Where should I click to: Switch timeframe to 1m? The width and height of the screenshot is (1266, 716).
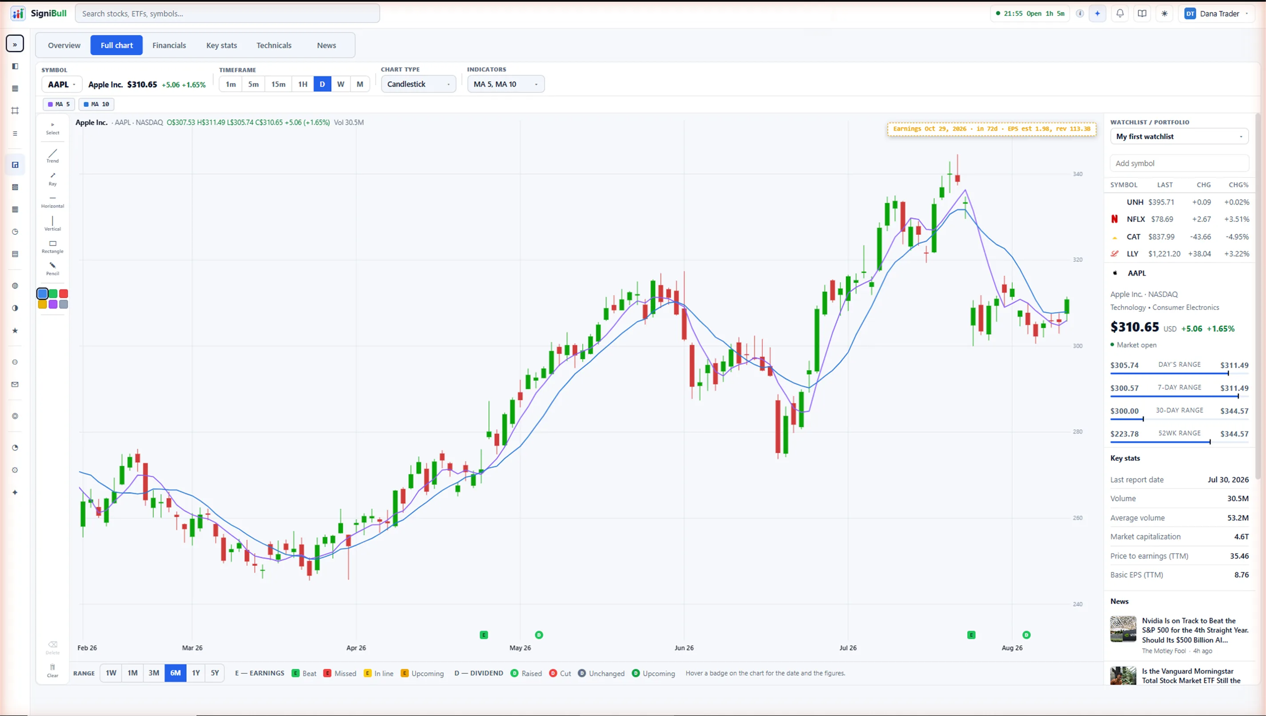[231, 84]
